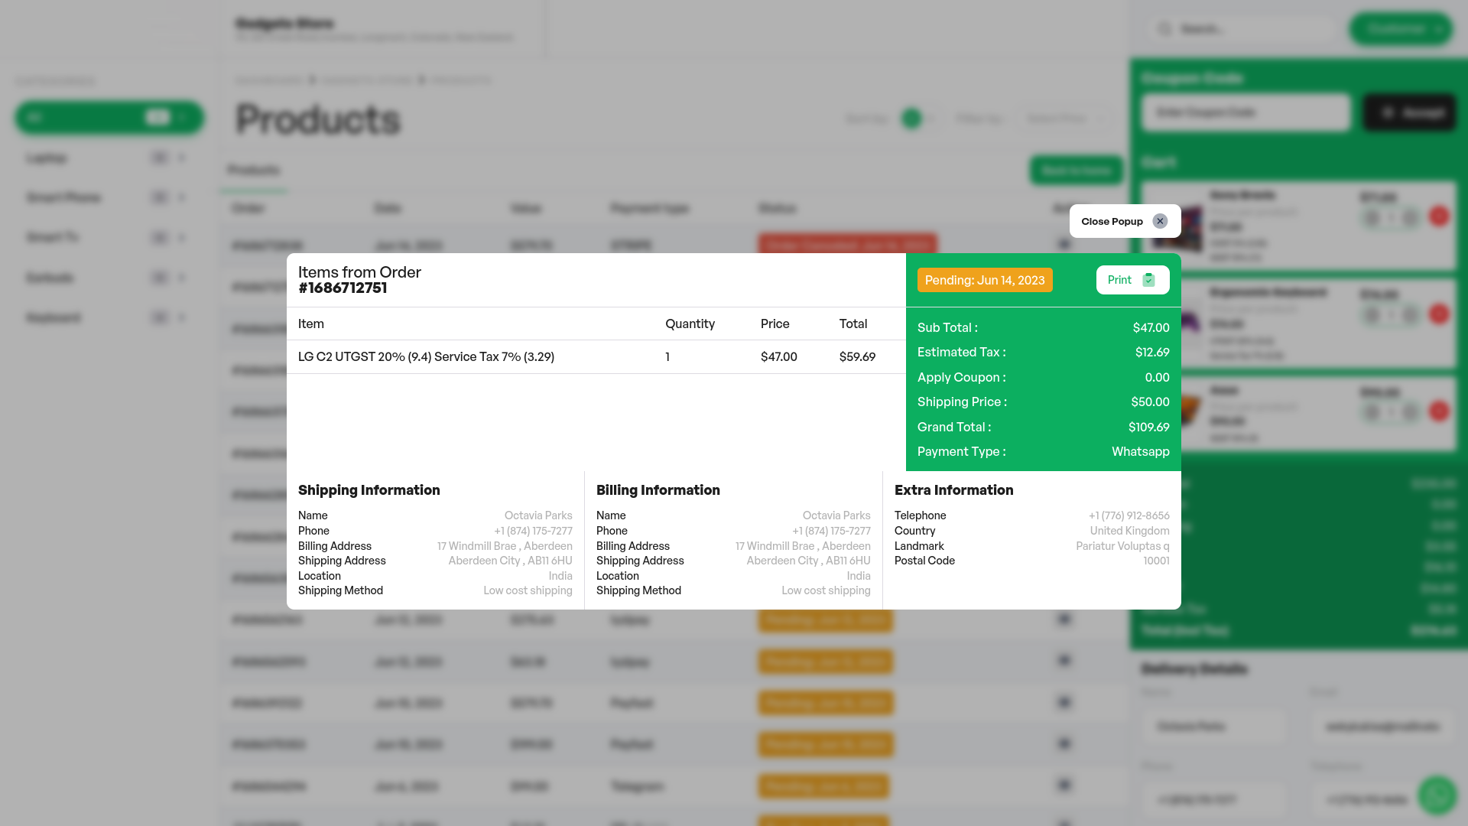The image size is (1468, 826).
Task: Click the search magnifier icon
Action: pyautogui.click(x=1164, y=29)
